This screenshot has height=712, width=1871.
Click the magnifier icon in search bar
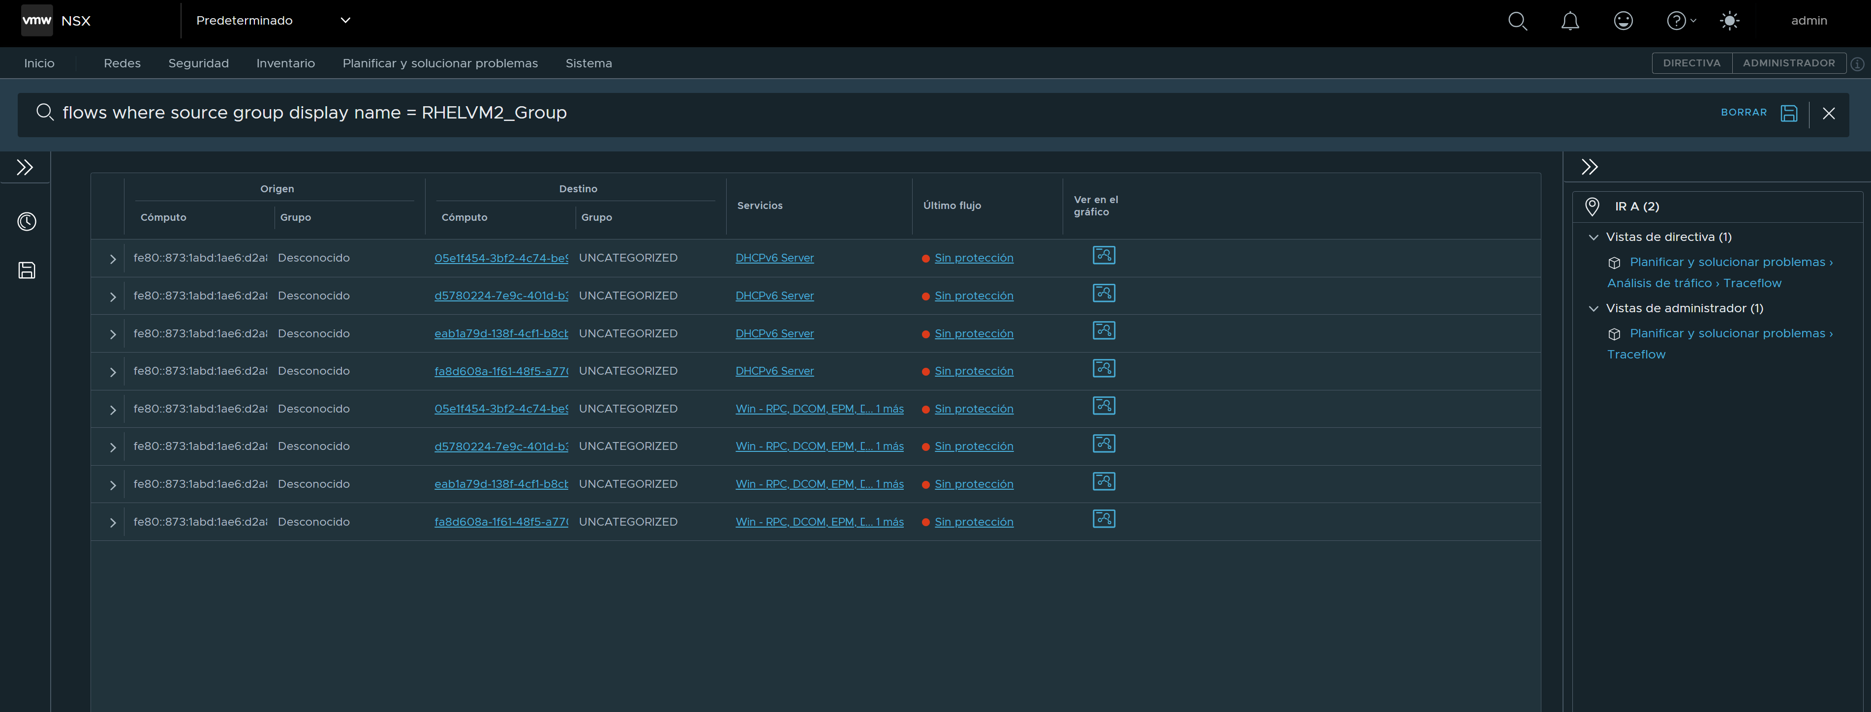pyautogui.click(x=45, y=113)
